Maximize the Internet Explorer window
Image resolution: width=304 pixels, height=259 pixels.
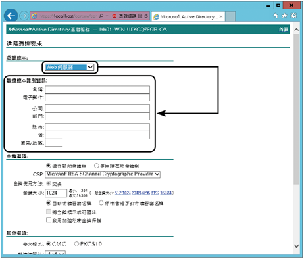[x=278, y=5]
